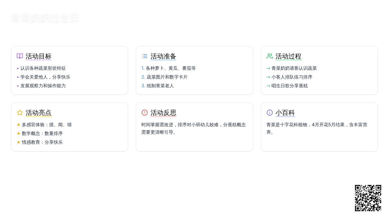Click the people icon beside 活动过程
389x219 pixels.
point(269,56)
